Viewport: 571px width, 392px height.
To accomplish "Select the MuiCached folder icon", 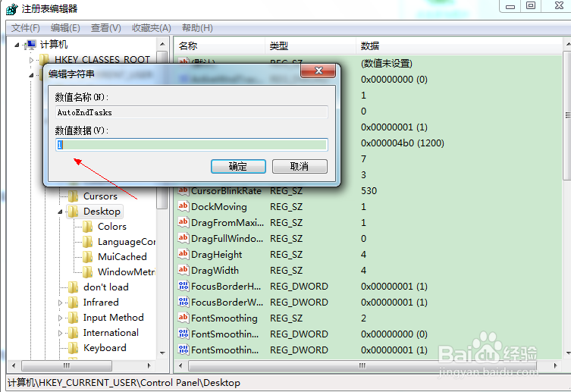I will [x=87, y=257].
